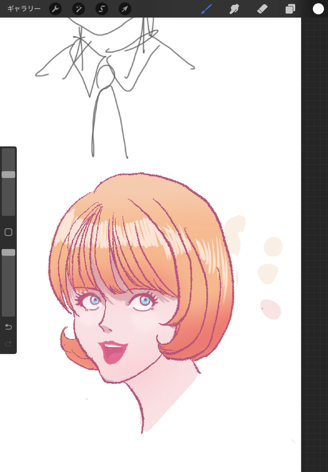
Task: Open the Layers panel
Action: [x=290, y=9]
